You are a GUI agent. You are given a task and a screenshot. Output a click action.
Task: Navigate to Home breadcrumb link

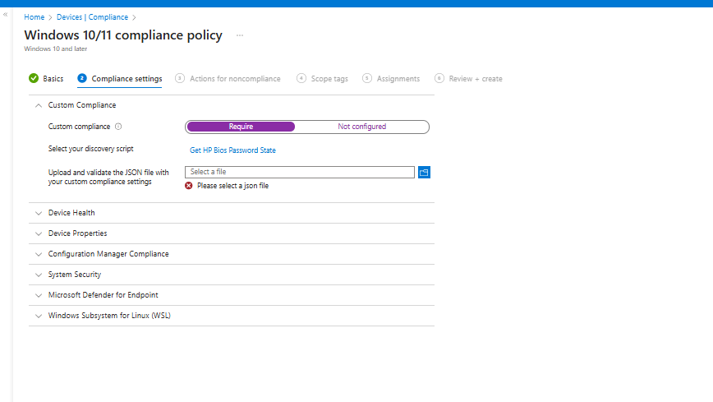pyautogui.click(x=34, y=17)
